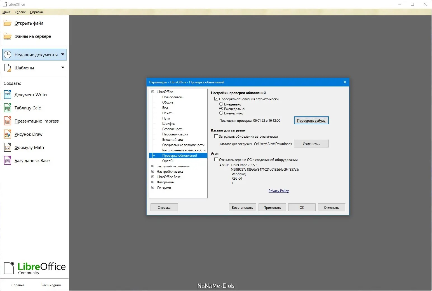Expand the Загрузка/сохранение tree node

153,166
